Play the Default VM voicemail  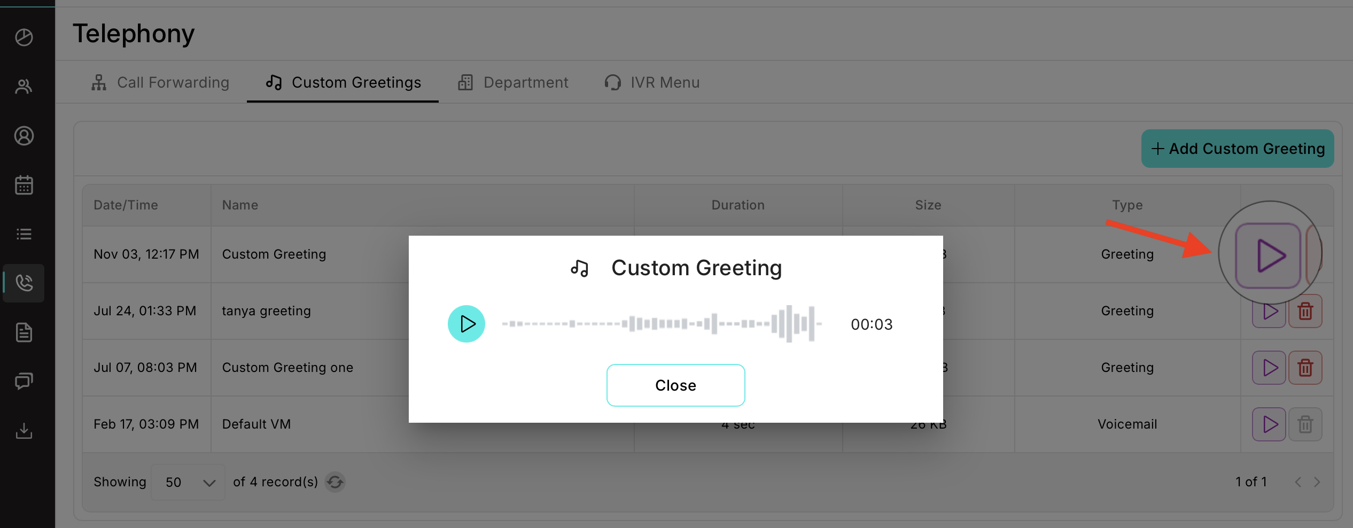pos(1269,424)
